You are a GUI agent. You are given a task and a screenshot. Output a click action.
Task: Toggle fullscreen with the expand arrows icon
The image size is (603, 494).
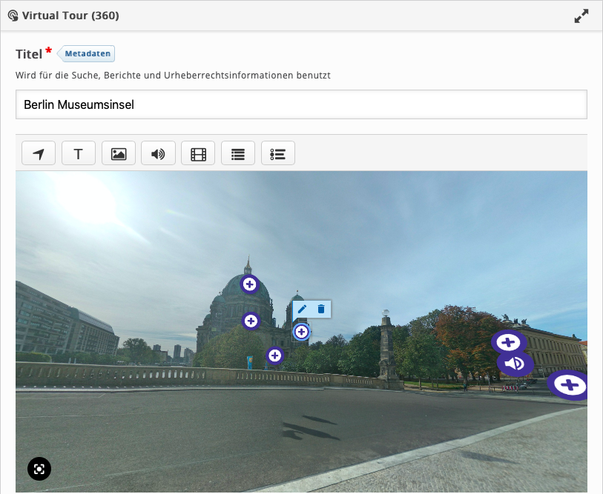pyautogui.click(x=581, y=16)
